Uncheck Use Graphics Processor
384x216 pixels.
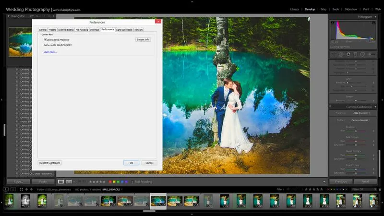click(45, 39)
